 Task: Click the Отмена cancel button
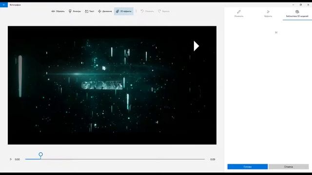tap(289, 167)
